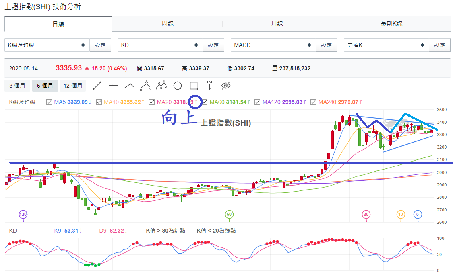The image size is (453, 276).
Task: Click the D9 62.32 indicator value
Action: click(114, 231)
